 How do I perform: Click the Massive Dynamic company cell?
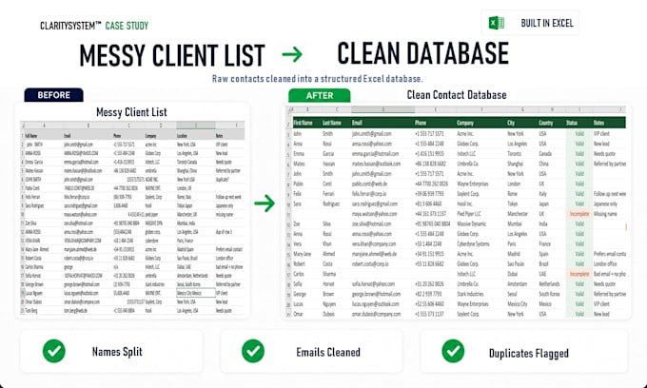pyautogui.click(x=472, y=223)
